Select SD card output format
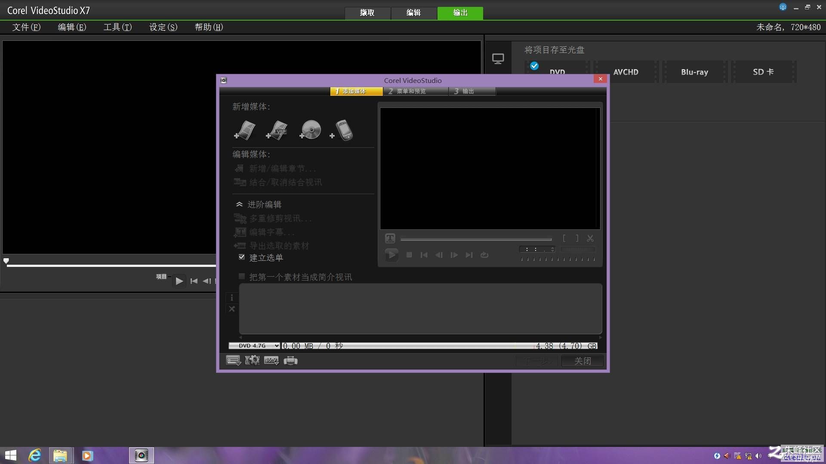826x464 pixels. click(763, 72)
